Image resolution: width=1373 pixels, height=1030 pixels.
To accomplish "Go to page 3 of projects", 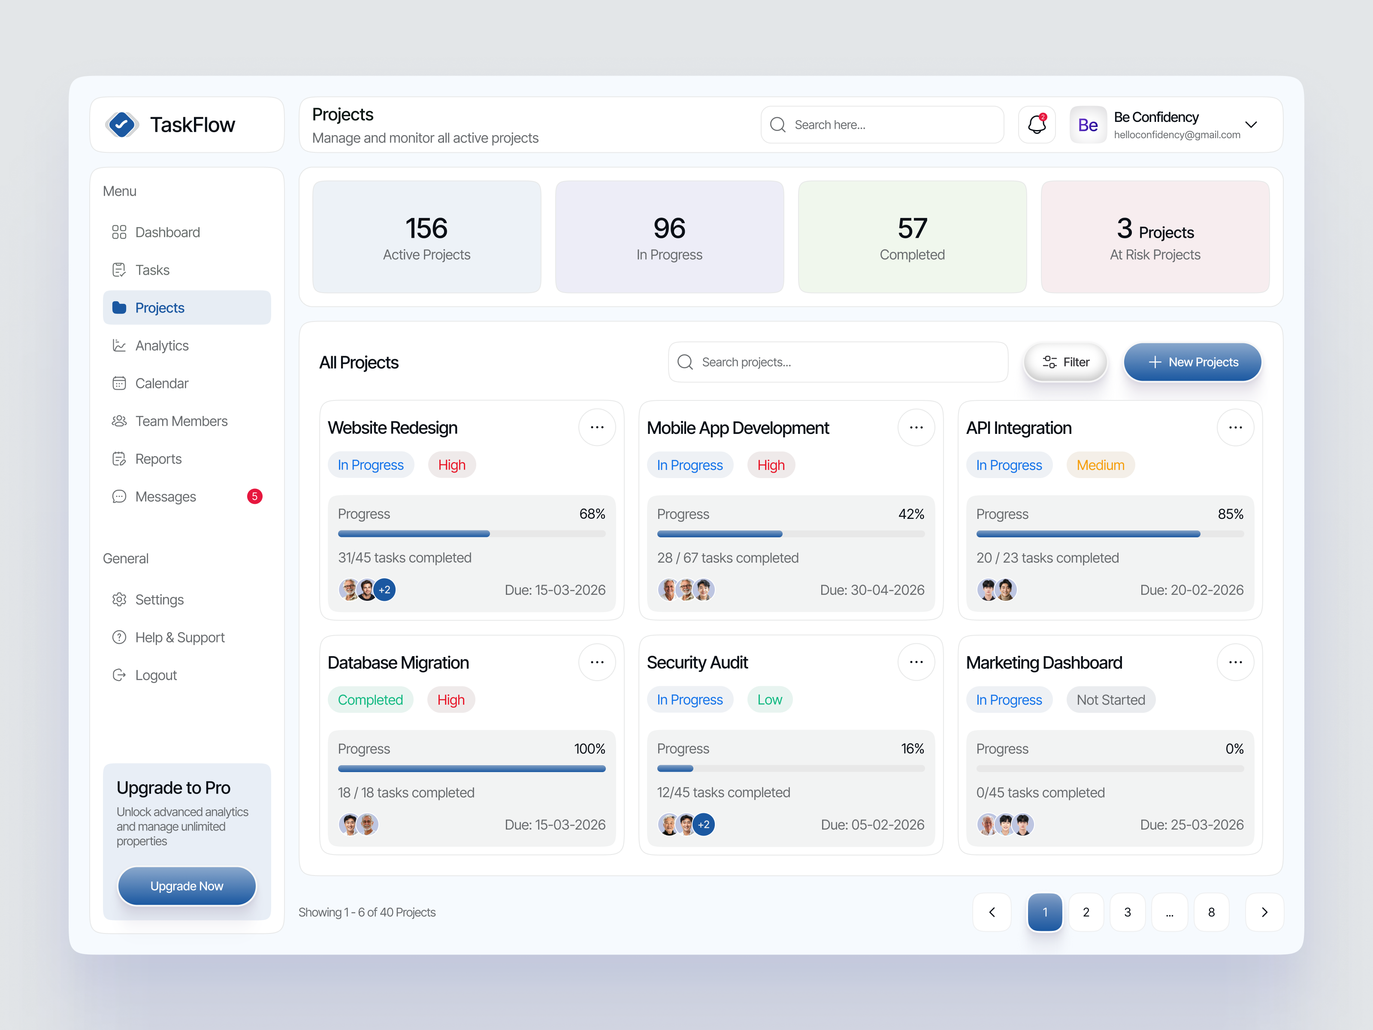I will point(1128,912).
